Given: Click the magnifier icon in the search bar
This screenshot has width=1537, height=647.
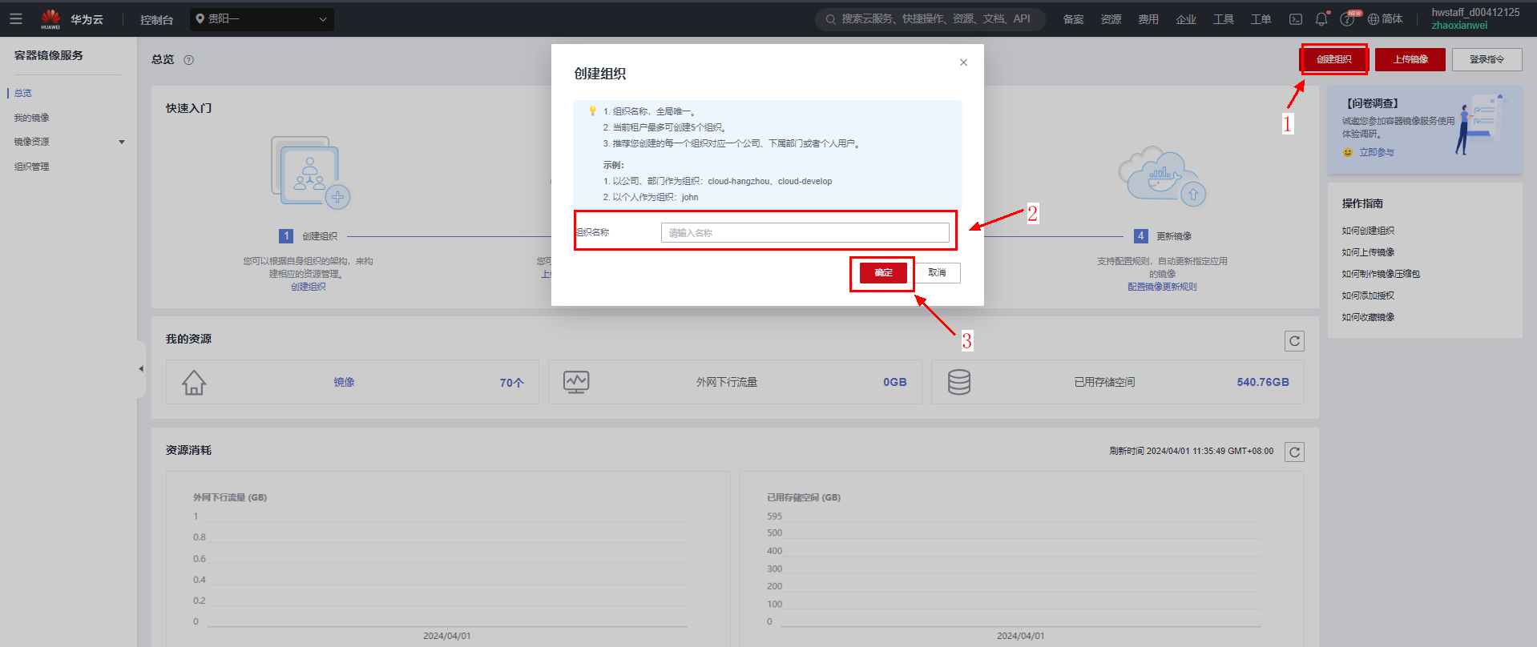Looking at the screenshot, I should click(831, 19).
